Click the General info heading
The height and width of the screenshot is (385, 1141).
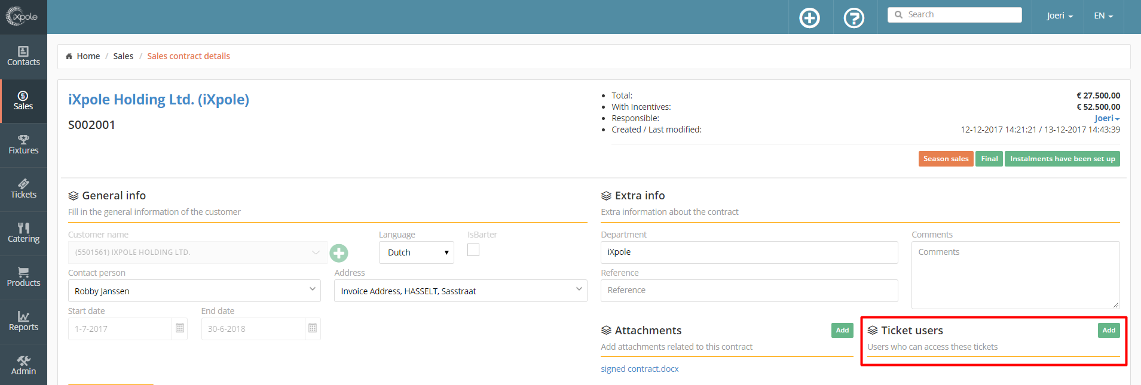click(x=114, y=196)
